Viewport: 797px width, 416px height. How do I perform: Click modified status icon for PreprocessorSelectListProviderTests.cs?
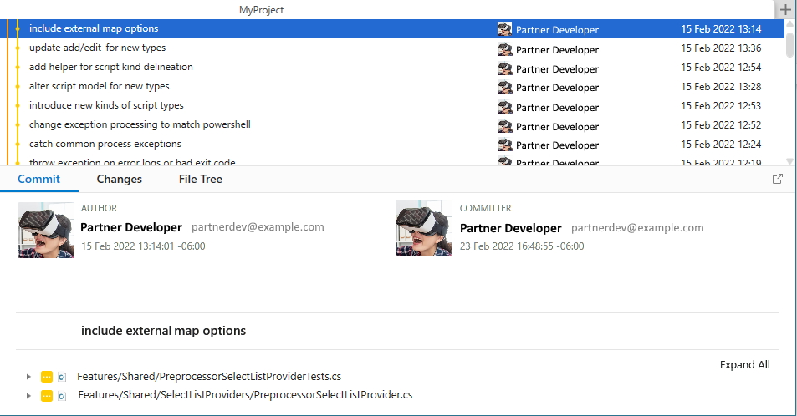[x=46, y=377]
